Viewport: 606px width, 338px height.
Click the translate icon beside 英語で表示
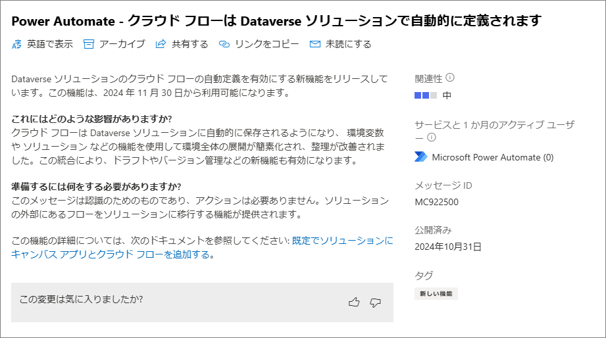coord(16,45)
